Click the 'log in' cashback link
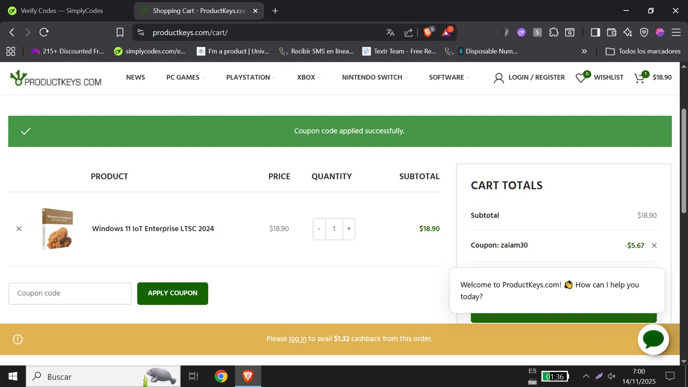688x387 pixels. [298, 338]
